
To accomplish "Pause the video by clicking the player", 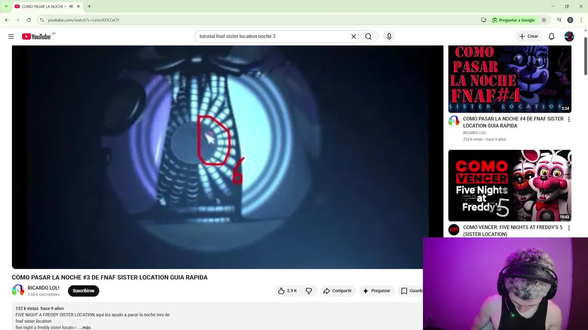I will click(x=227, y=157).
